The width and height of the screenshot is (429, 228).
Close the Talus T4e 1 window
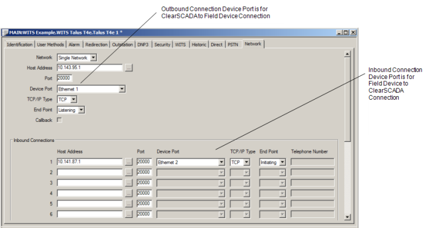[x=353, y=33]
